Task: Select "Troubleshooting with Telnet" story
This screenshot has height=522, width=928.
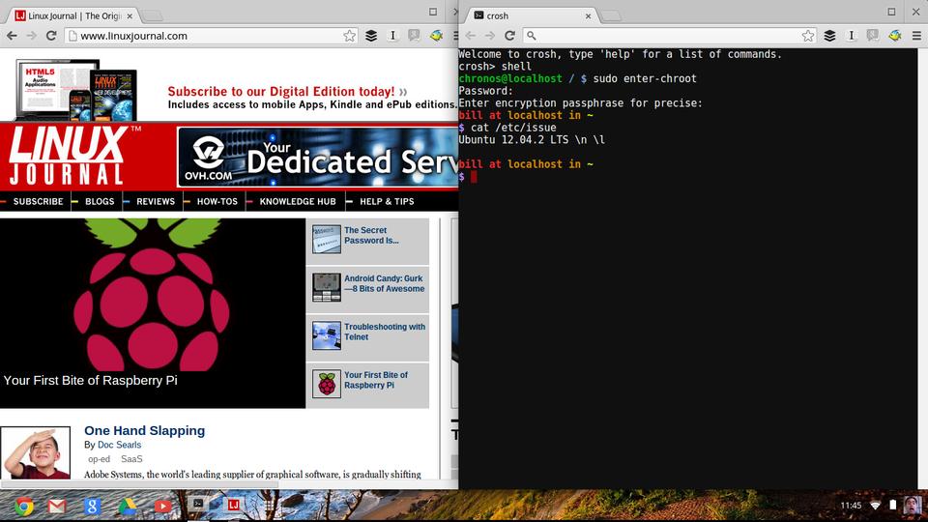Action: 384,332
